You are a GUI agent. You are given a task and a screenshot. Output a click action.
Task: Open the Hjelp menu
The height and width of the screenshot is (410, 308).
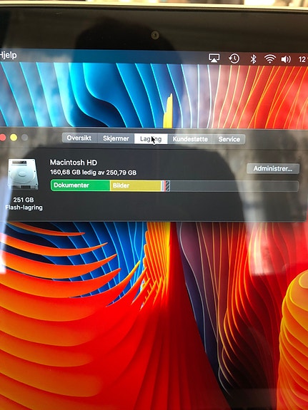pos(8,55)
